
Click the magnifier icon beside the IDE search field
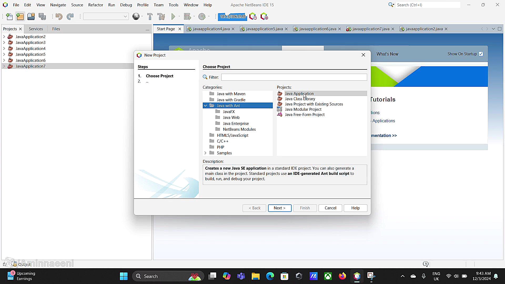[391, 5]
